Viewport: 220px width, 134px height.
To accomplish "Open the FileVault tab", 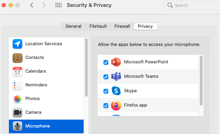I will pyautogui.click(x=98, y=26).
